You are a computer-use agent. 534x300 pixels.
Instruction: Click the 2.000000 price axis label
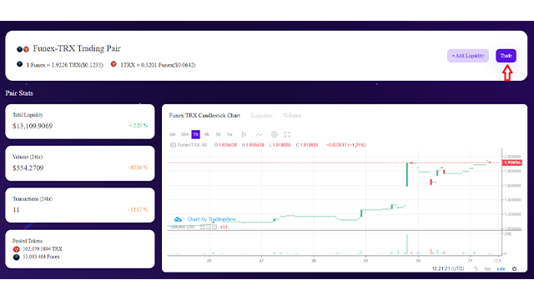pos(512,157)
